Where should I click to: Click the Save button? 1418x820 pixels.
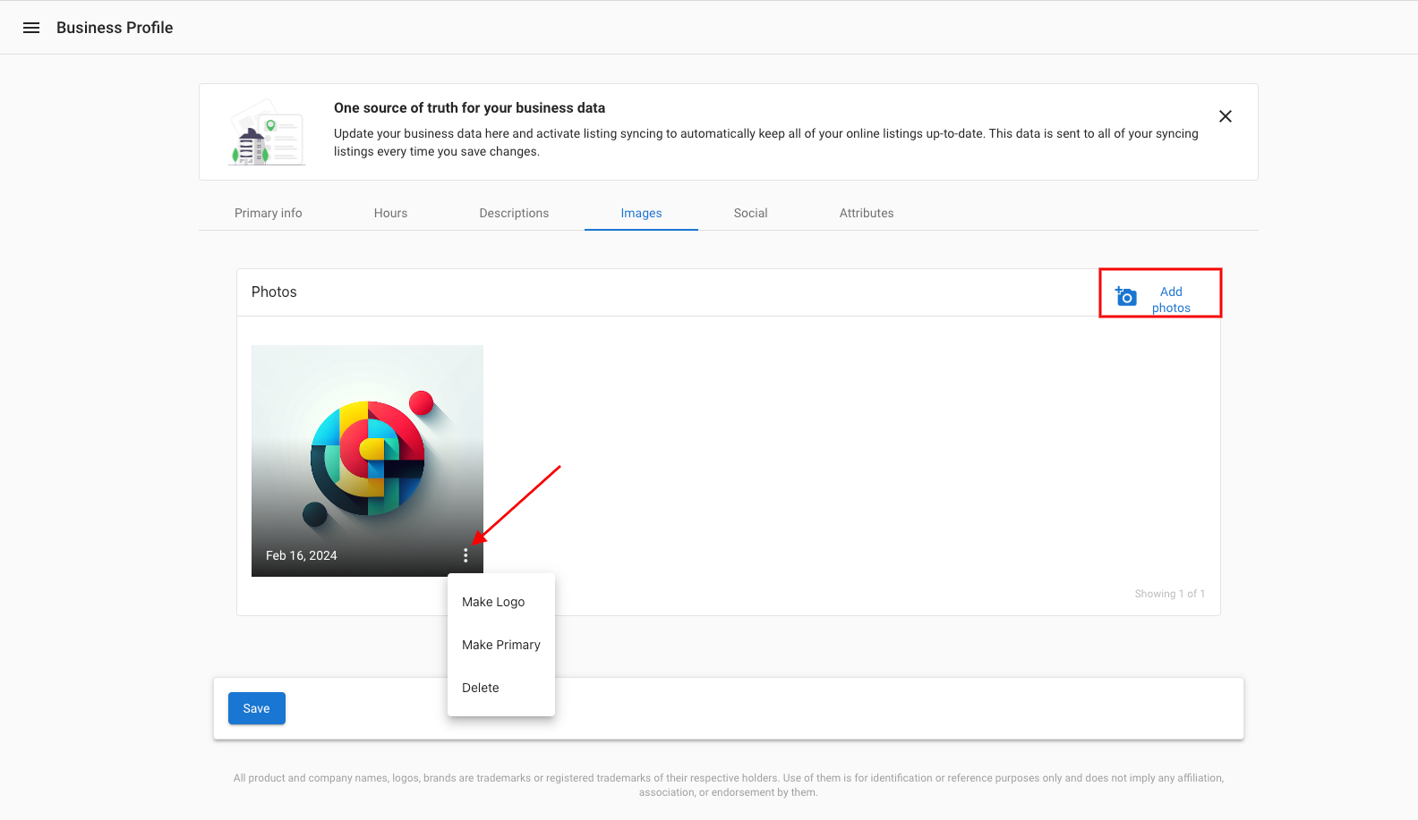(257, 708)
